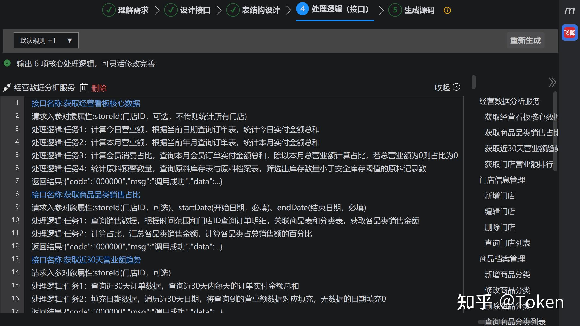Viewport: 580px width, 326px height.
Task: Select 门店信息管理 in the outline
Action: click(502, 180)
